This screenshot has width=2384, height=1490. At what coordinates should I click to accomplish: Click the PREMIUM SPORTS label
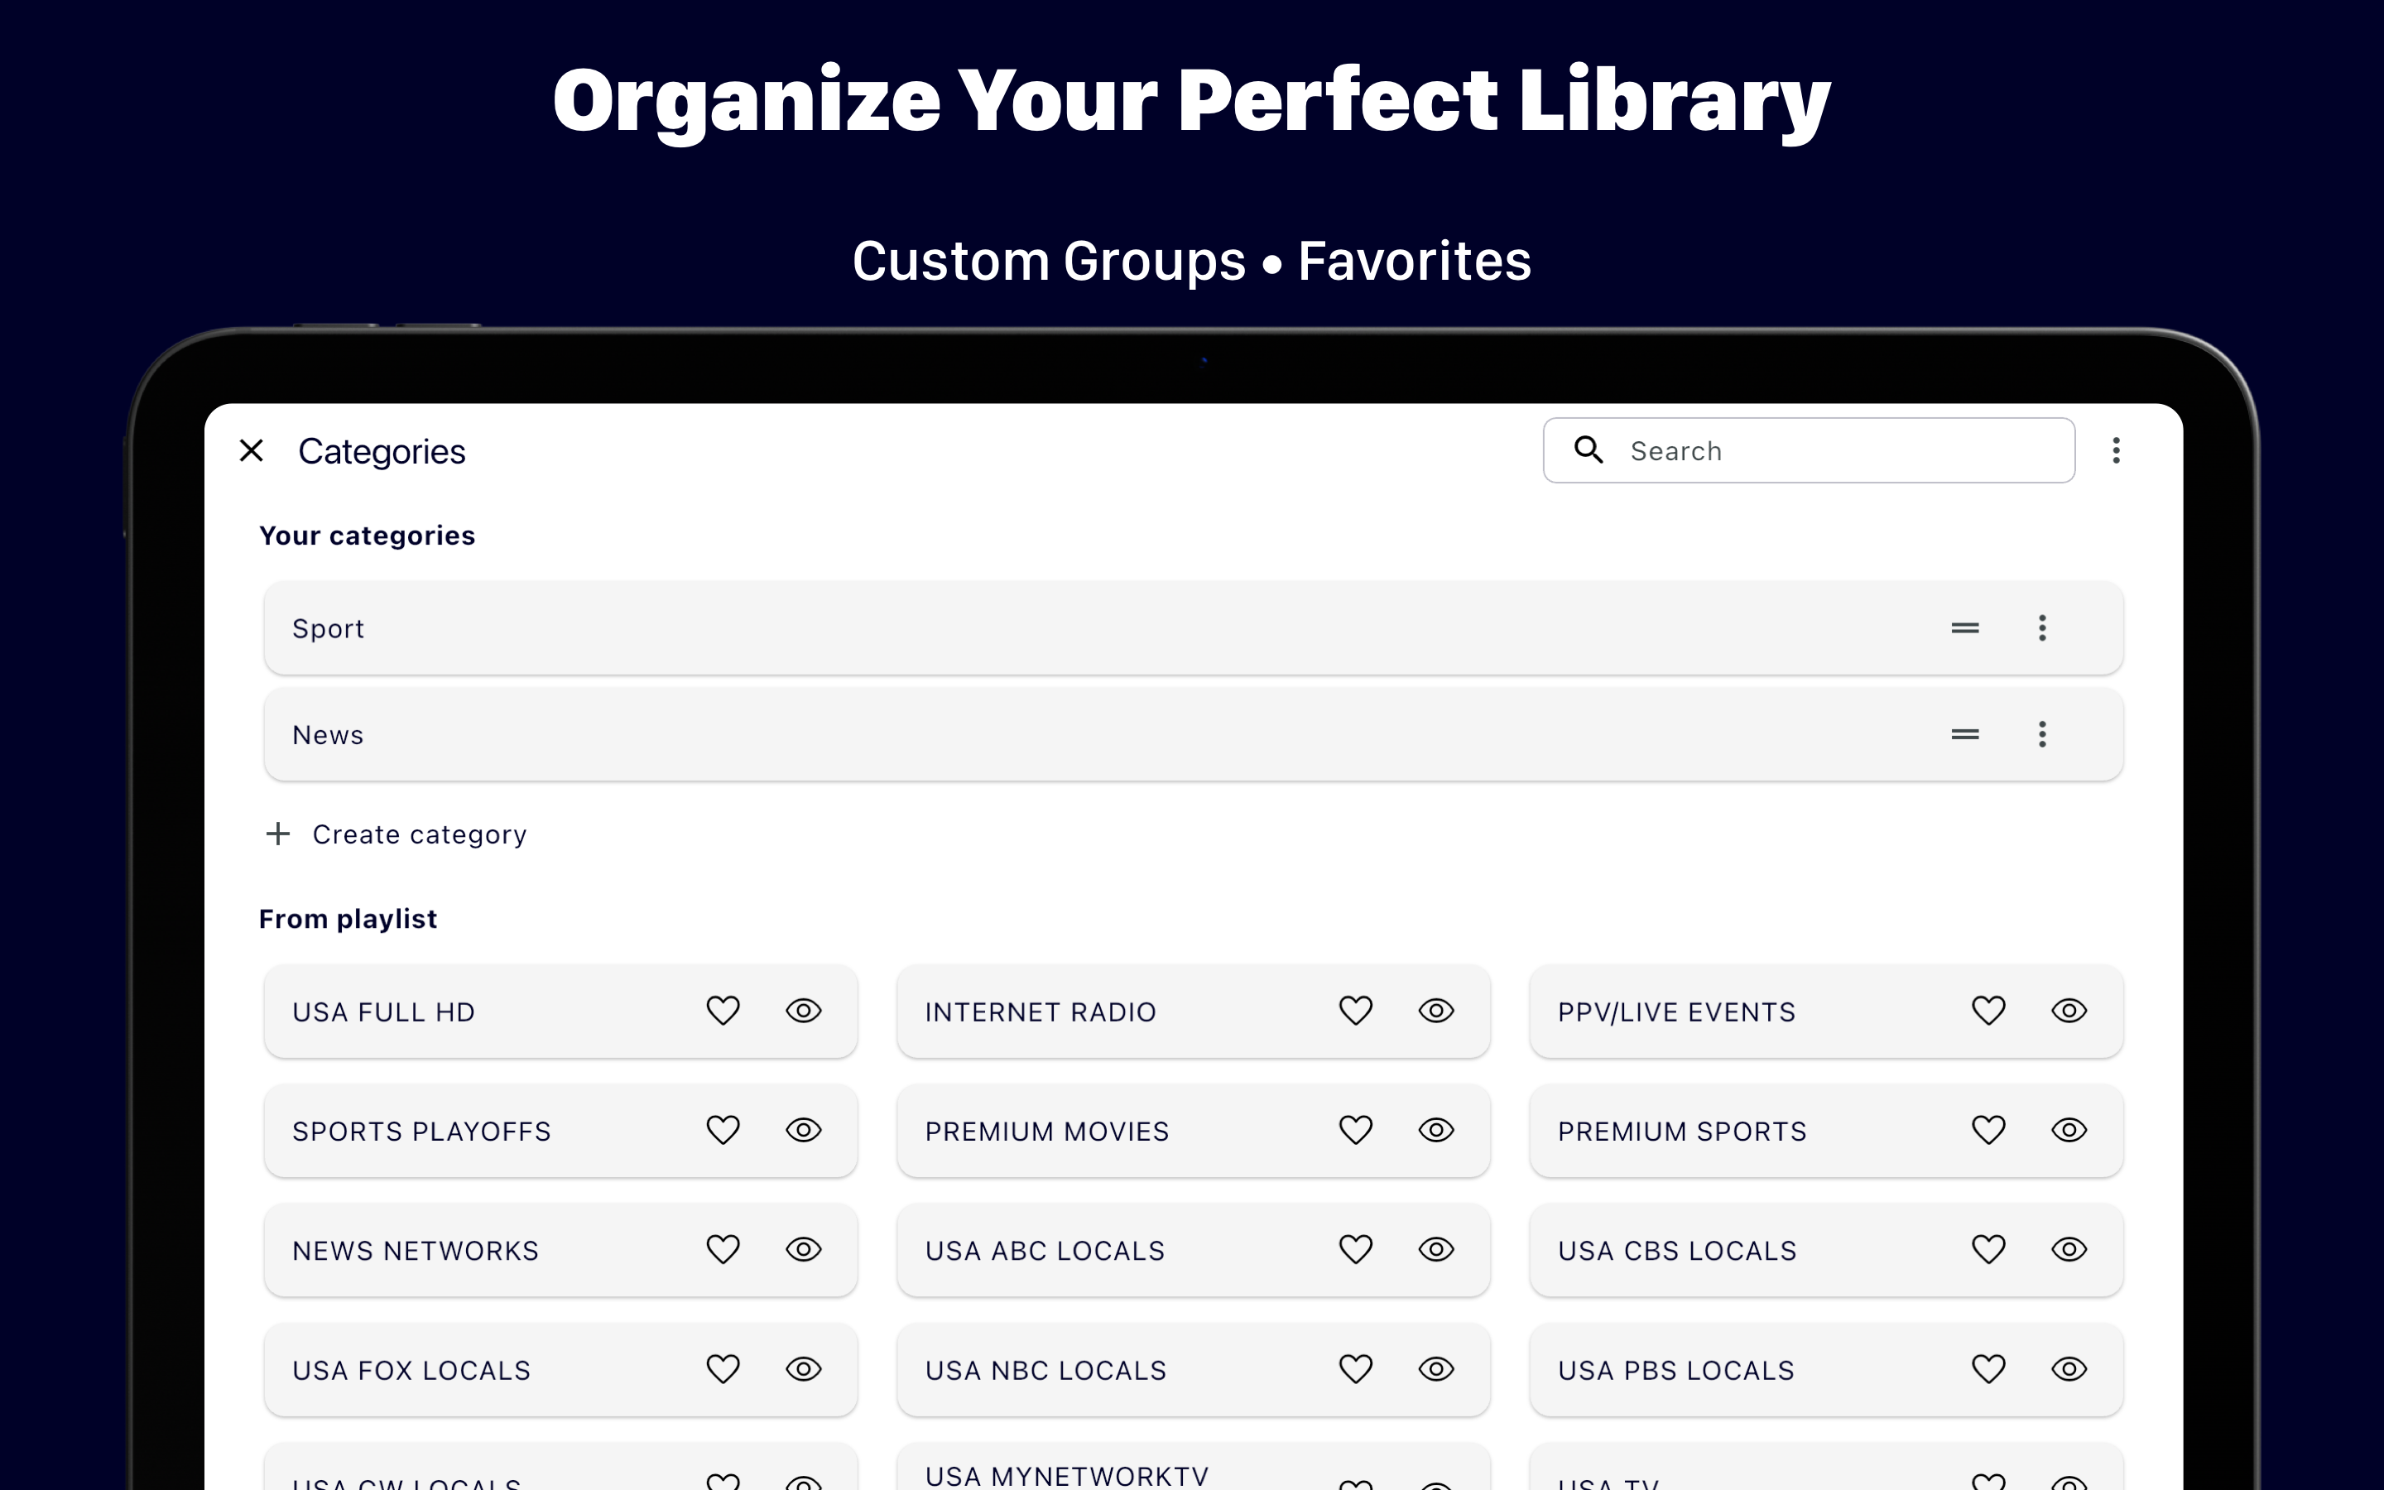(x=1683, y=1132)
